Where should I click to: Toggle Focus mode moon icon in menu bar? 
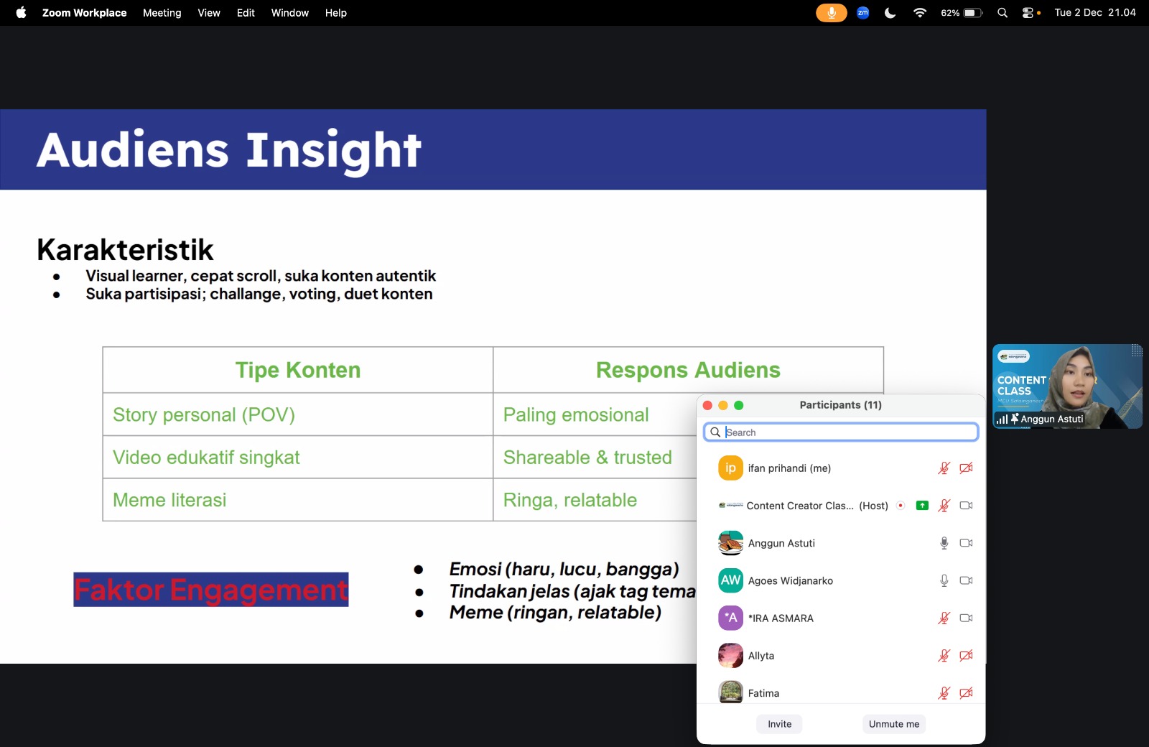890,13
